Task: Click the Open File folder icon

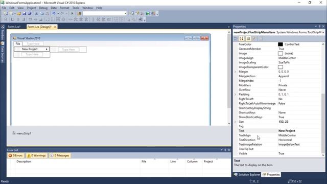Action: (x=19, y=14)
